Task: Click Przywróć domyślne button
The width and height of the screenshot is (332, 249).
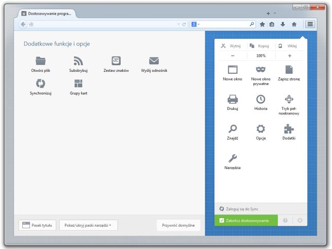Action: [x=178, y=225]
